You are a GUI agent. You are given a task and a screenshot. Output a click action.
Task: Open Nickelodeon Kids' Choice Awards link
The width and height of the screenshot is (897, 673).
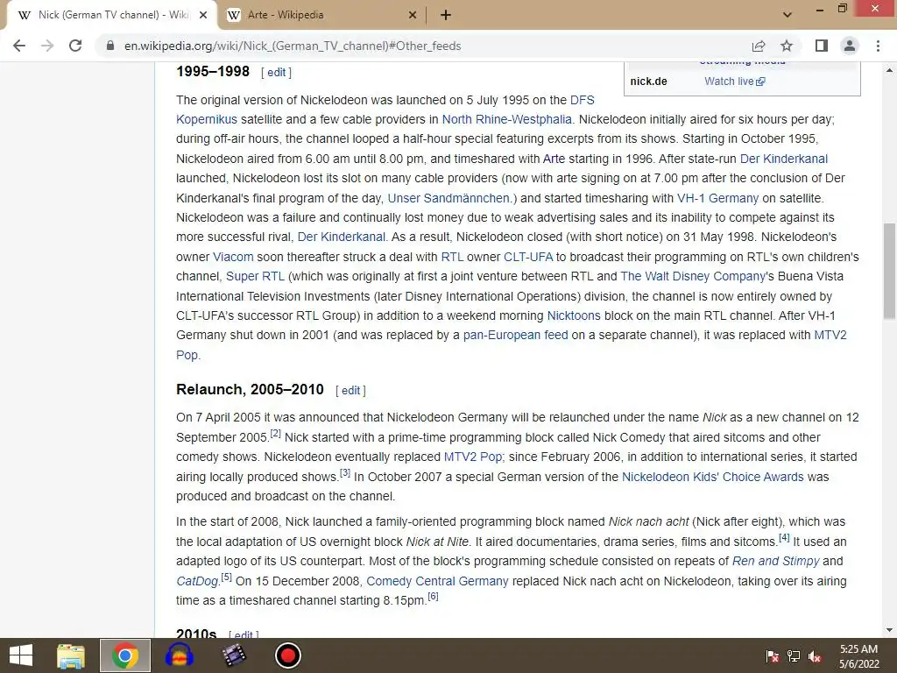click(x=713, y=478)
